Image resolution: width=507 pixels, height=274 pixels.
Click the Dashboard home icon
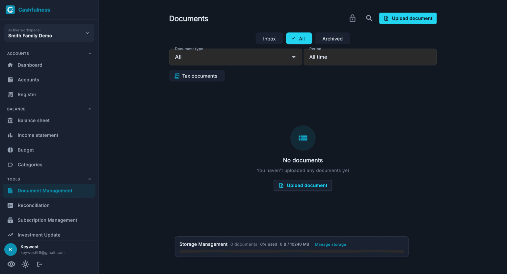tap(10, 65)
